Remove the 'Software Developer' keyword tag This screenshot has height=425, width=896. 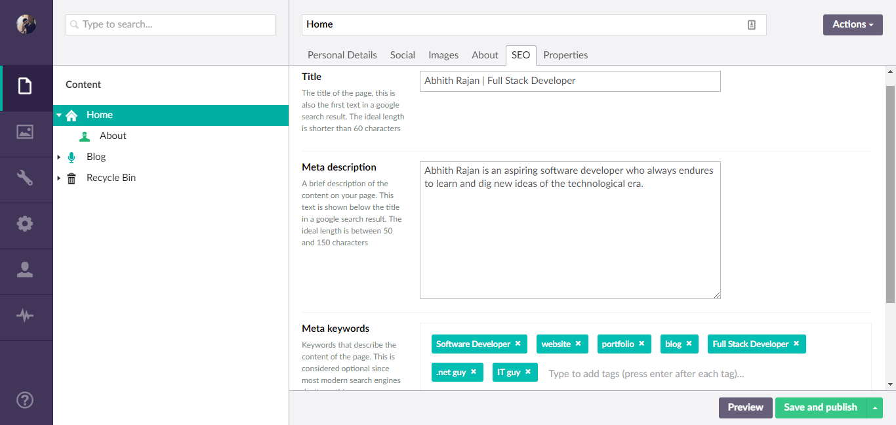point(518,344)
